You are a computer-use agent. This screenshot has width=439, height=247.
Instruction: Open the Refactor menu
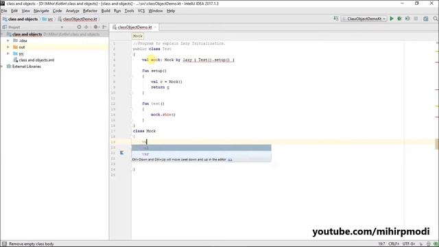click(90, 11)
